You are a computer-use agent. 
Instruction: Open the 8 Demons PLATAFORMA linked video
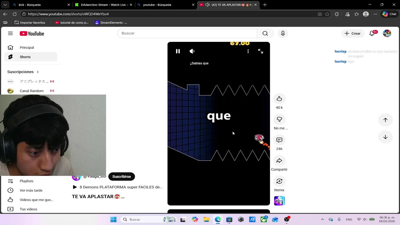click(x=117, y=187)
